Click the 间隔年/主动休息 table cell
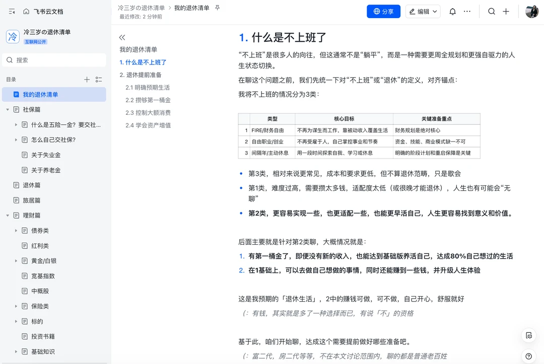Screen dimensions: 544x364 click(x=273, y=153)
